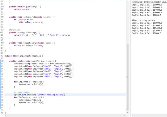The width and height of the screenshot is (167, 117).
Task: Click the console horizontal scrollbar left arrow
Action: 133,115
